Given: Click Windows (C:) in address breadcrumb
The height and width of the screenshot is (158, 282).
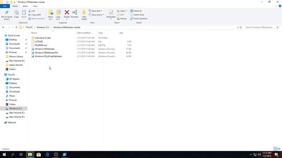Looking at the screenshot, I should coord(43,27).
